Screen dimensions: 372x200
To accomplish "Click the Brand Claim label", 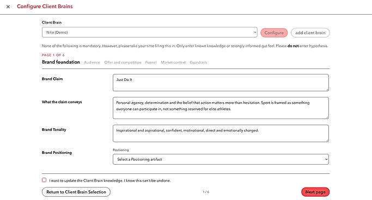I will (x=52, y=79).
